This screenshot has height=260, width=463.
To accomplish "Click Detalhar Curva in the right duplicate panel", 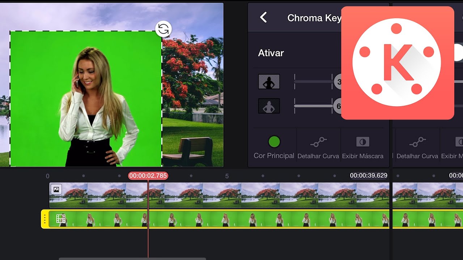I will (x=417, y=148).
